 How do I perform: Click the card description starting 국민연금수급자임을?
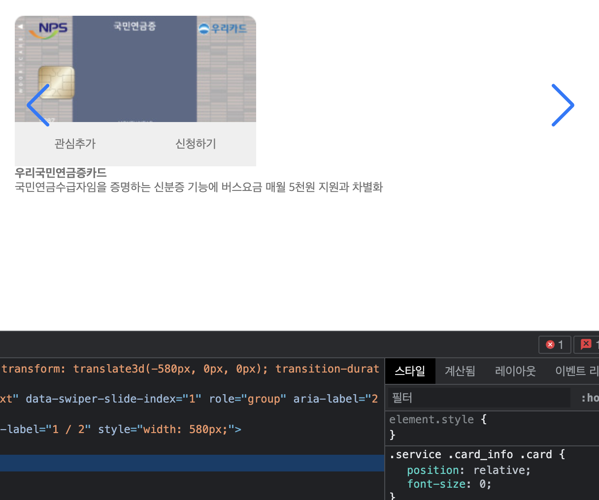click(x=199, y=187)
